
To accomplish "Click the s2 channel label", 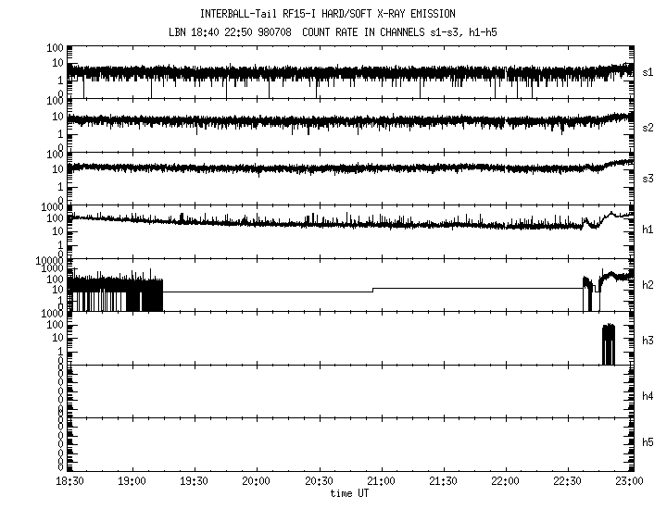I will pyautogui.click(x=648, y=127).
